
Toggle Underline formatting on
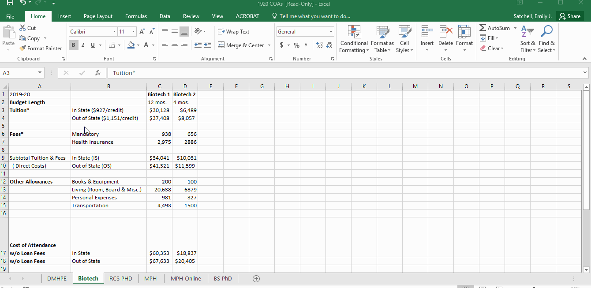tap(92, 45)
